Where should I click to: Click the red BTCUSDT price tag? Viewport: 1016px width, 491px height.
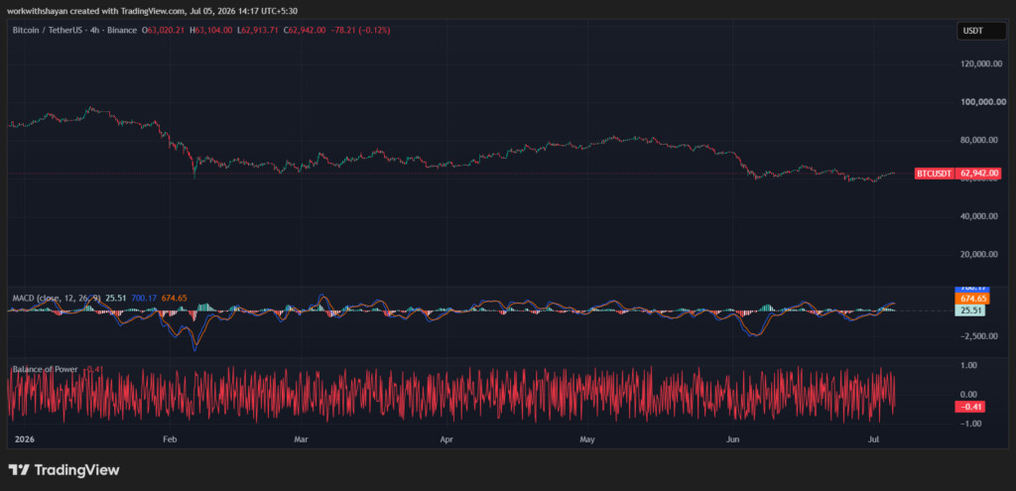(x=934, y=174)
